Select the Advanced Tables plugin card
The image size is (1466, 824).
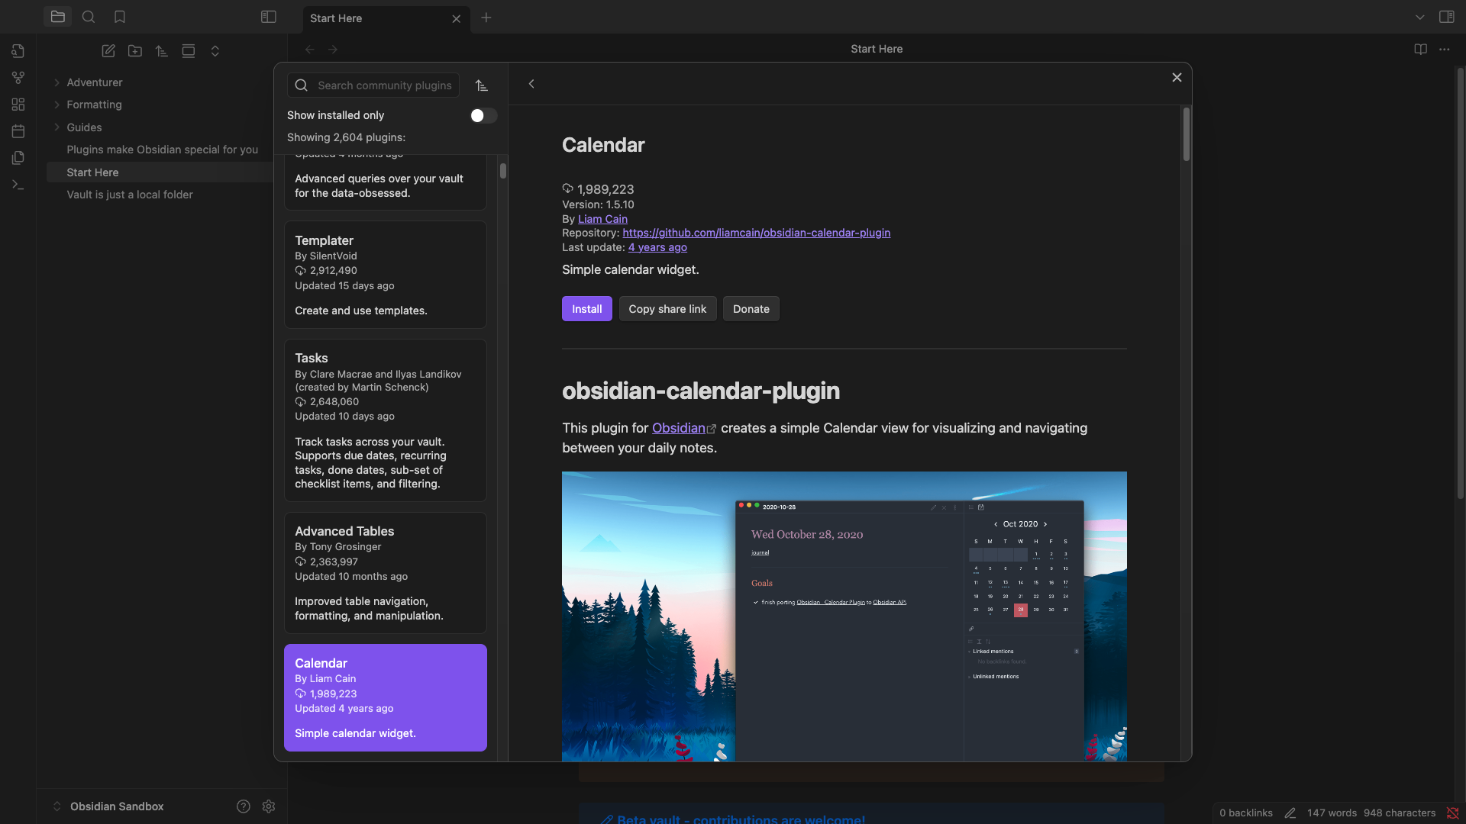coord(385,573)
